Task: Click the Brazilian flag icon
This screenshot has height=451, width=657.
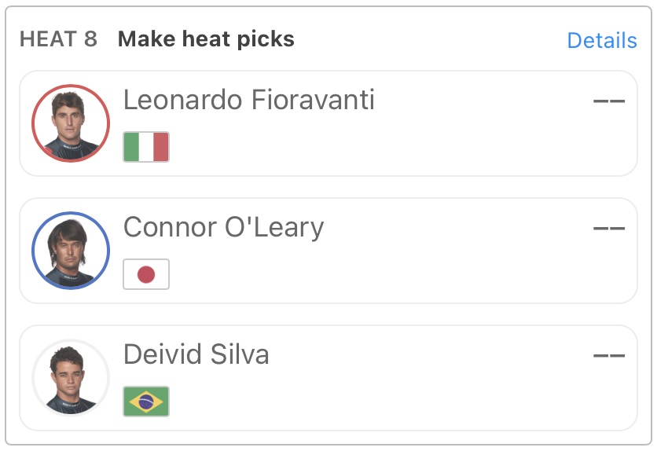Action: pyautogui.click(x=146, y=401)
